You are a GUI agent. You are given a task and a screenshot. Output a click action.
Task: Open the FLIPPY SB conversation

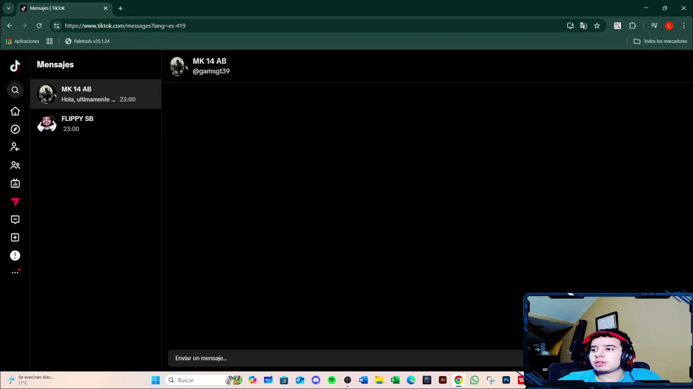96,124
